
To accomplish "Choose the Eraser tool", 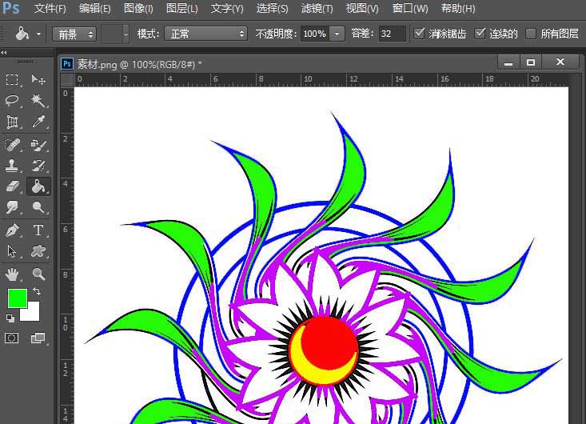I will pyautogui.click(x=13, y=186).
